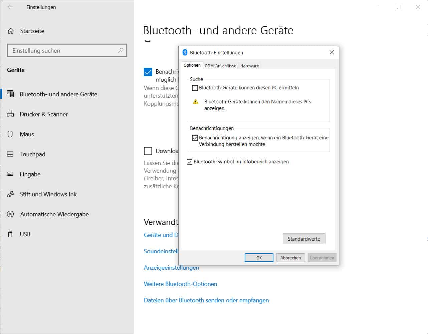Click the text Bluetooth-Geräte können den Namen dieses PCs anzeigen

tap(258, 105)
